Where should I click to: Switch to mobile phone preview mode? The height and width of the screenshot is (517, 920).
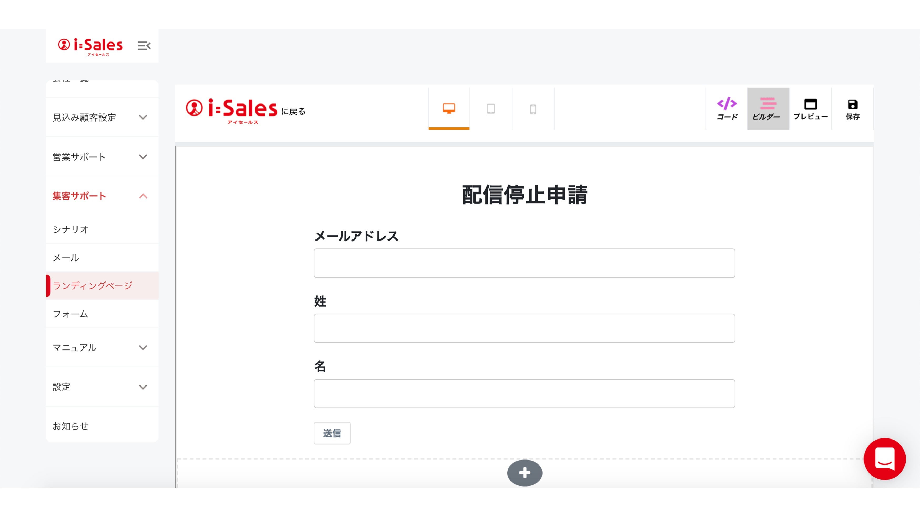point(533,109)
